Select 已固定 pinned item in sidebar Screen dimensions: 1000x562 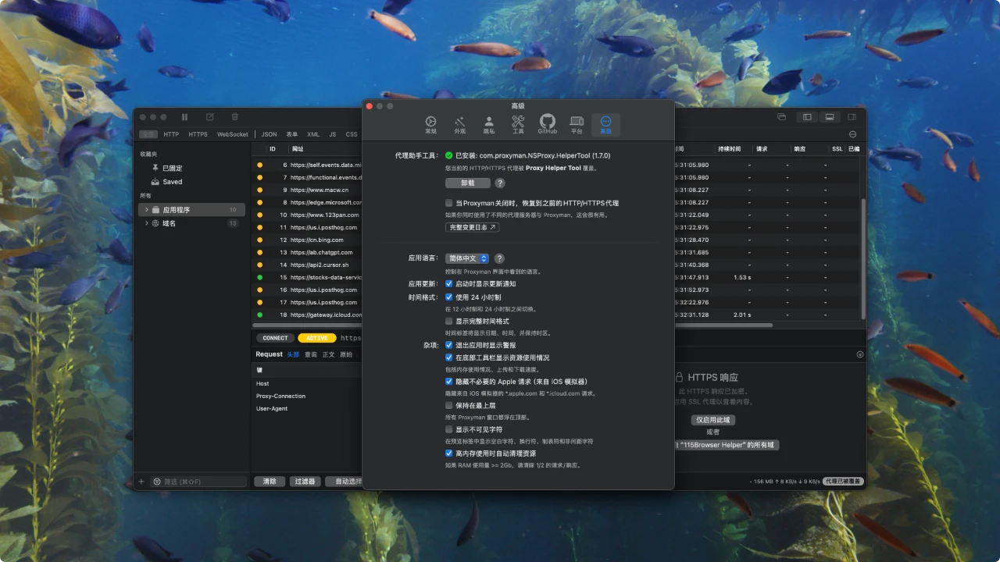pos(172,168)
